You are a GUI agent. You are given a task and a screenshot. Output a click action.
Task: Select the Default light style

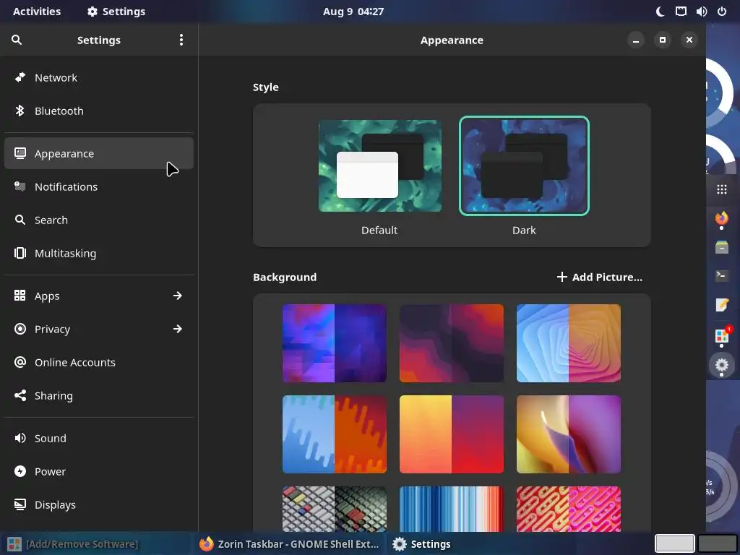(380, 166)
